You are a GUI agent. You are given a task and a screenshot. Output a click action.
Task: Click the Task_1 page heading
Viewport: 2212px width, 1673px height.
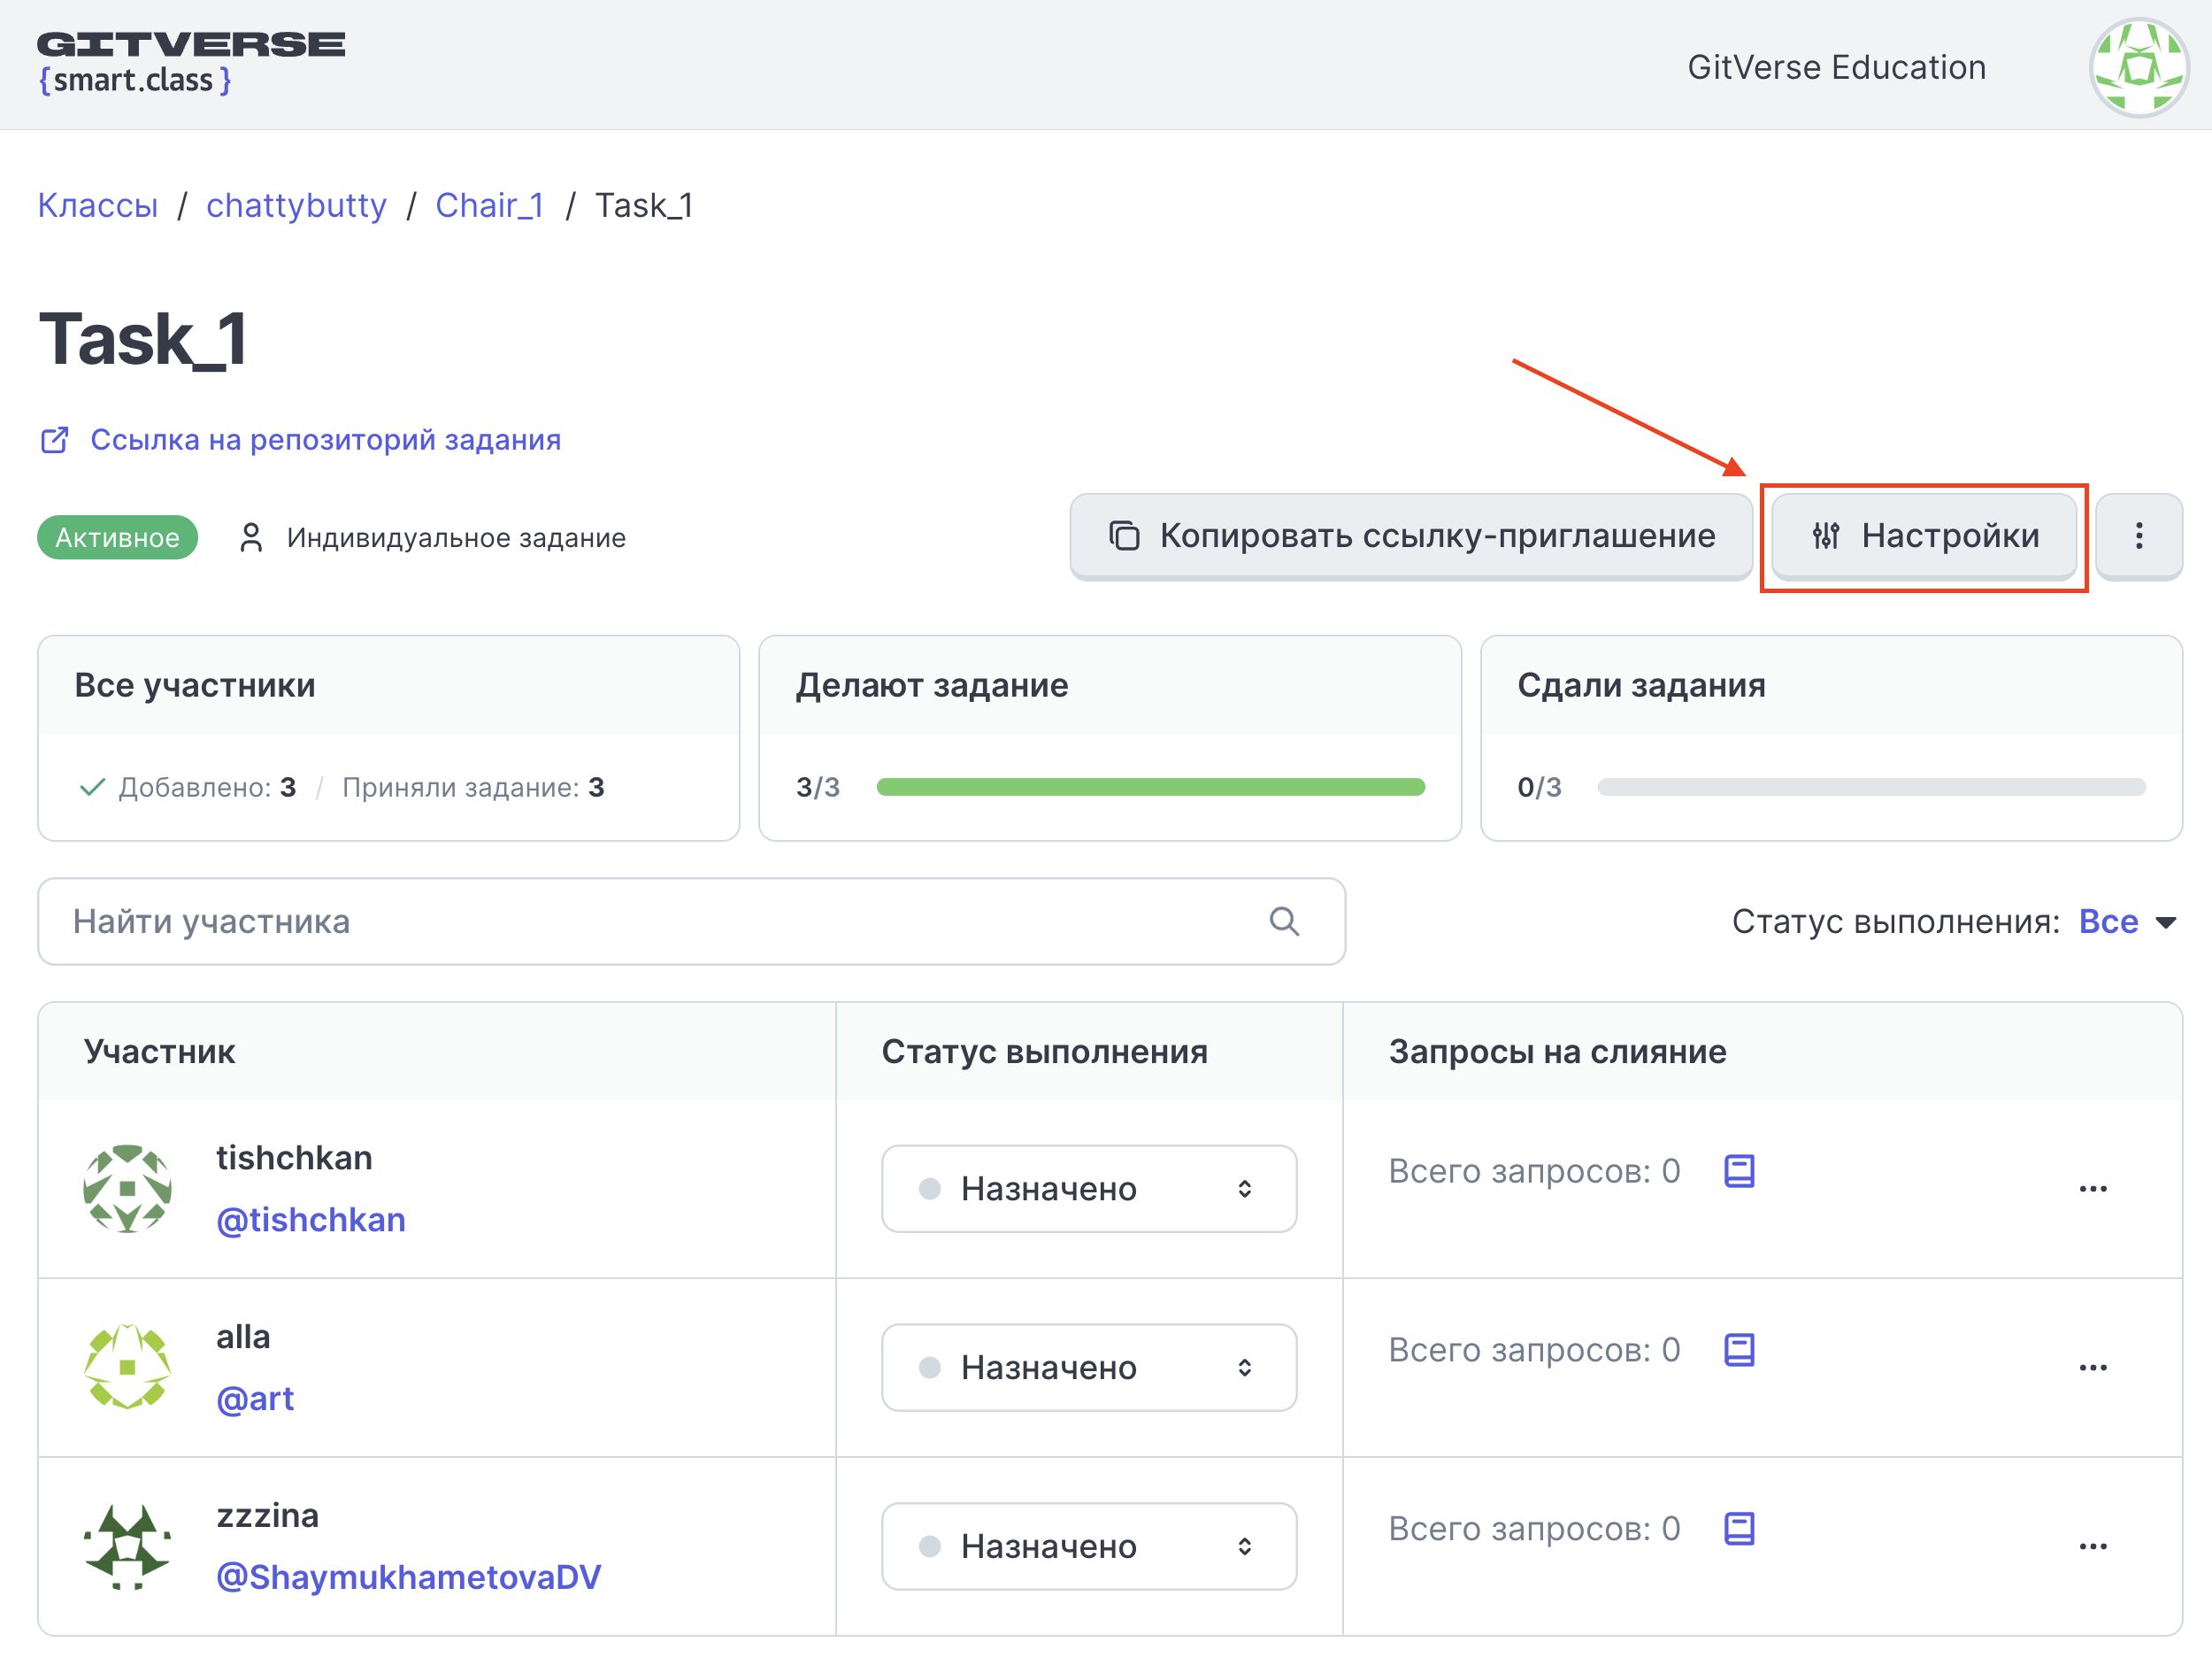coord(142,339)
